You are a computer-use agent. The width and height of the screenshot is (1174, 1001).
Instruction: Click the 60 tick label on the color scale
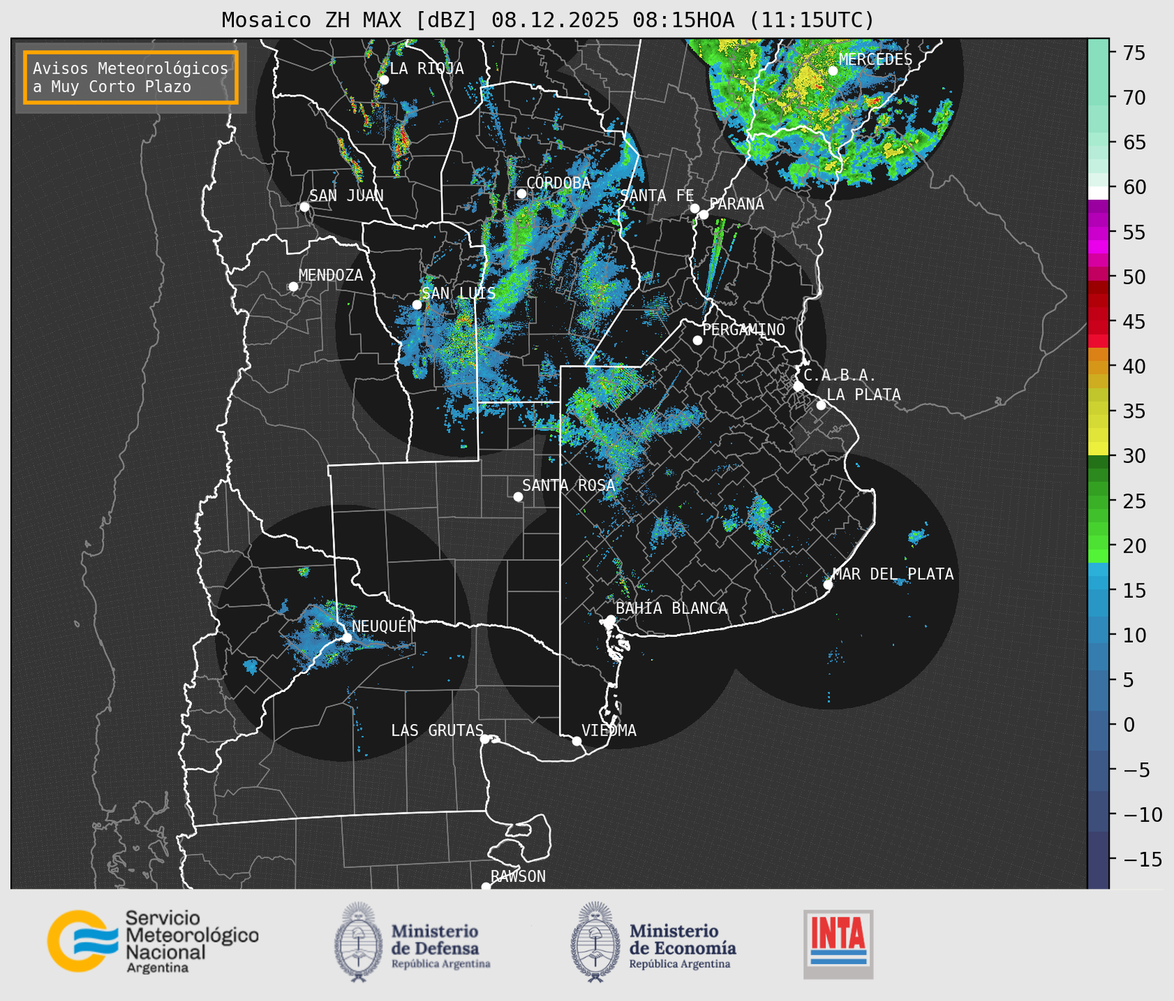1133,187
